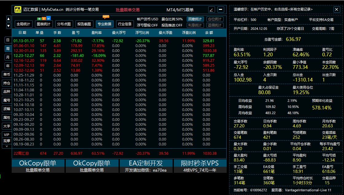Image resolution: width=344 pixels, height=195 pixels.
Task: Click the HOT badge above 专业数据
Action: tap(106, 17)
